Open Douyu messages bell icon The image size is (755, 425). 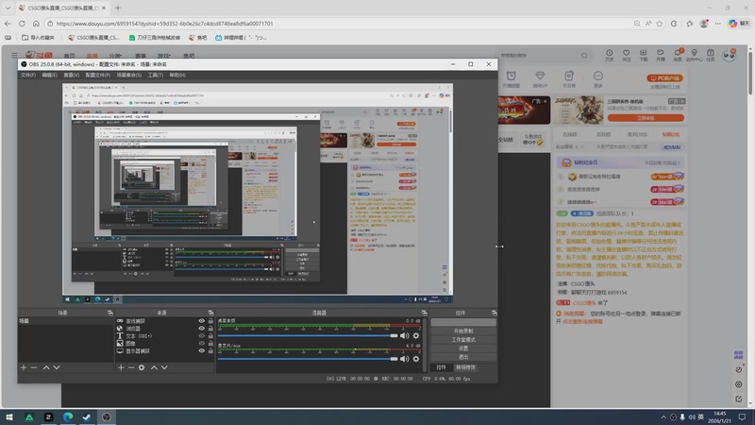(x=678, y=55)
